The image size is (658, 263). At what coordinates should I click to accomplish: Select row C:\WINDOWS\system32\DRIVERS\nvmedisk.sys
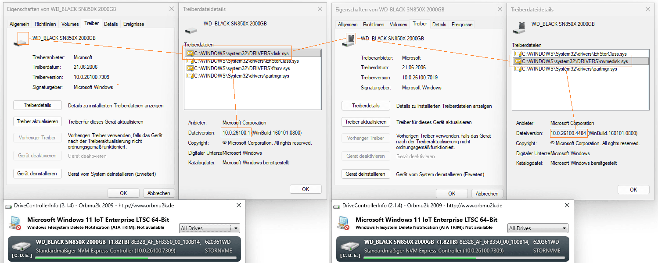(x=581, y=61)
